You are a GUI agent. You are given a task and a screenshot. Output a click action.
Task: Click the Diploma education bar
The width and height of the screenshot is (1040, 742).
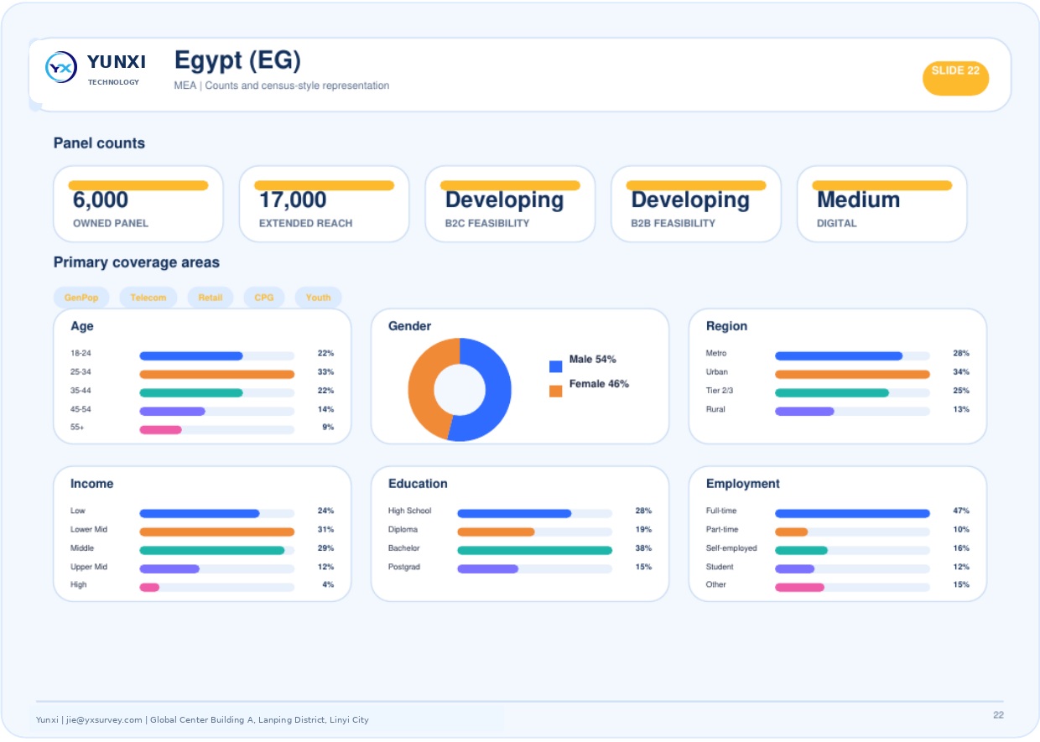click(534, 532)
